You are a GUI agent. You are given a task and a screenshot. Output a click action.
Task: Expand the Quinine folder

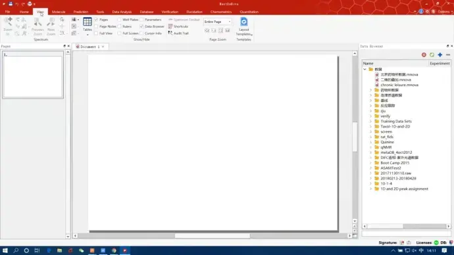pos(370,142)
